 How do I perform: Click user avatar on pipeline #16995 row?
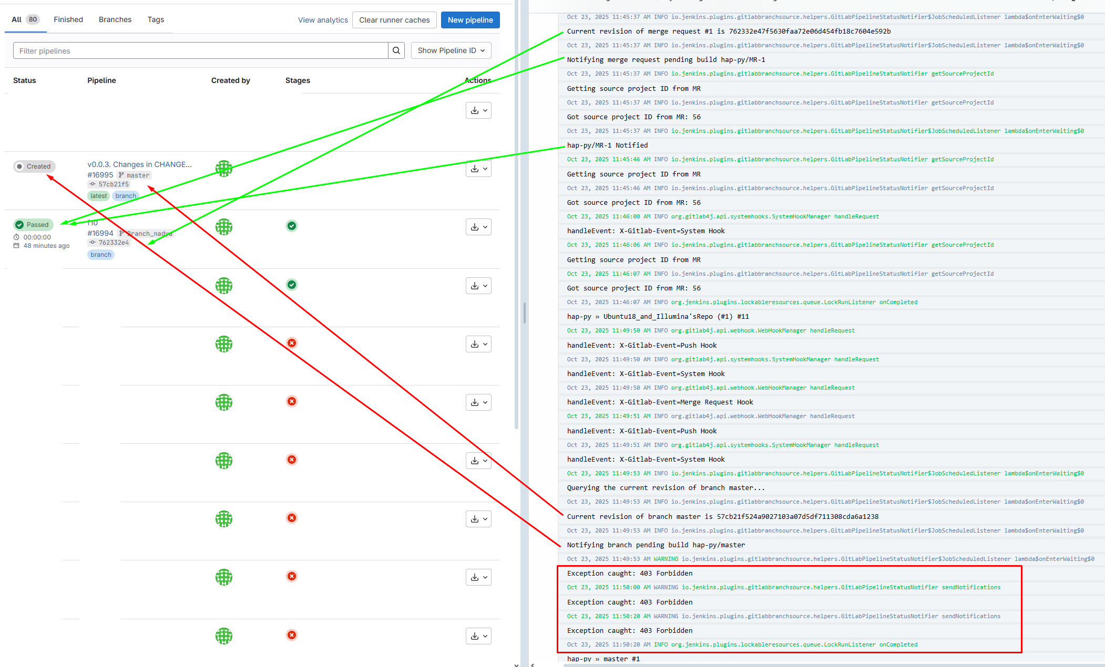(224, 169)
